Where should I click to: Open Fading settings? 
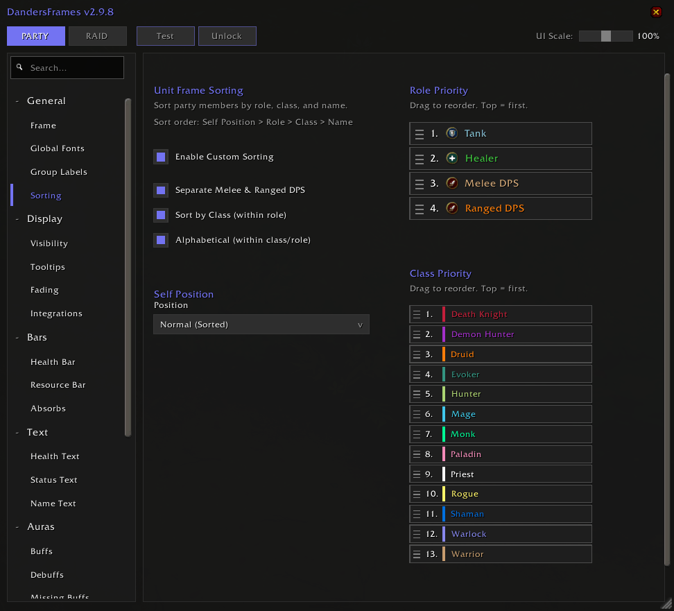pos(44,290)
